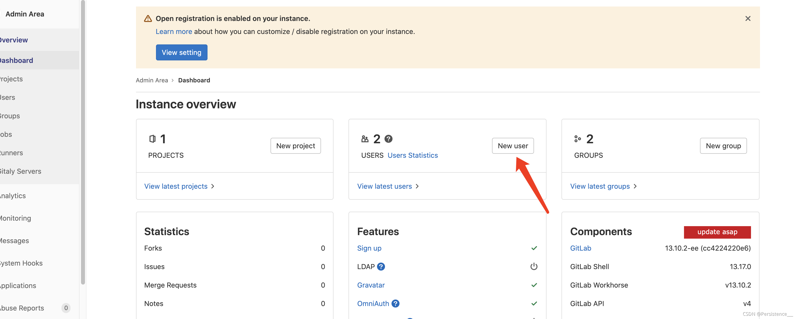This screenshot has width=797, height=319.
Task: Create a New project
Action: pos(295,146)
